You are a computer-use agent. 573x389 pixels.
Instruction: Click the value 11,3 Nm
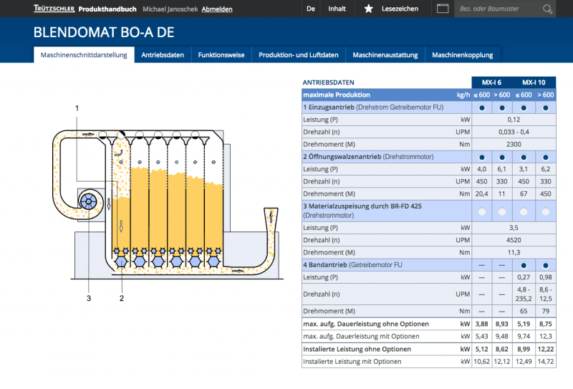[514, 253]
